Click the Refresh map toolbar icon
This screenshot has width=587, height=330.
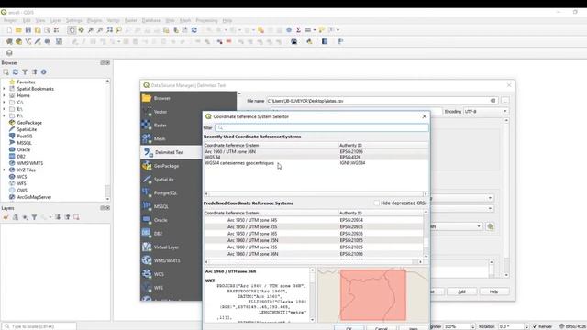[194, 30]
